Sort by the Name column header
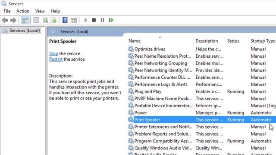The height and width of the screenshot is (155, 276). [x=135, y=41]
